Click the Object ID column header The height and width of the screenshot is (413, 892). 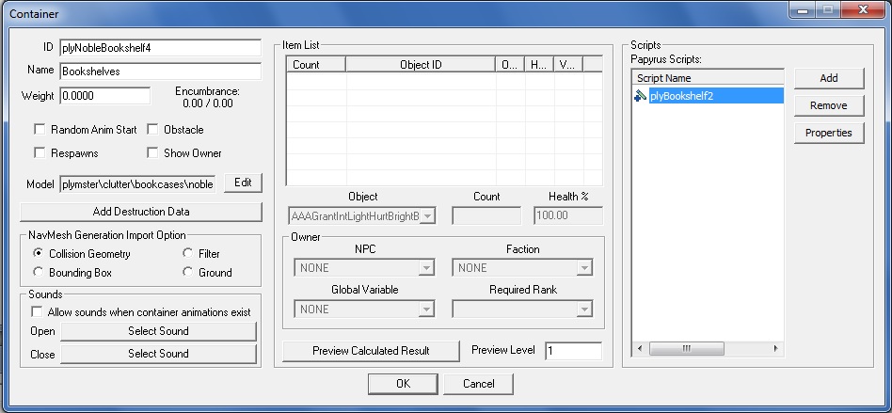[420, 65]
